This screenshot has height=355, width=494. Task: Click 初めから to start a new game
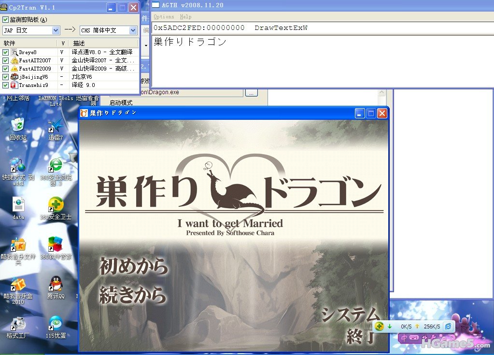[x=133, y=267]
